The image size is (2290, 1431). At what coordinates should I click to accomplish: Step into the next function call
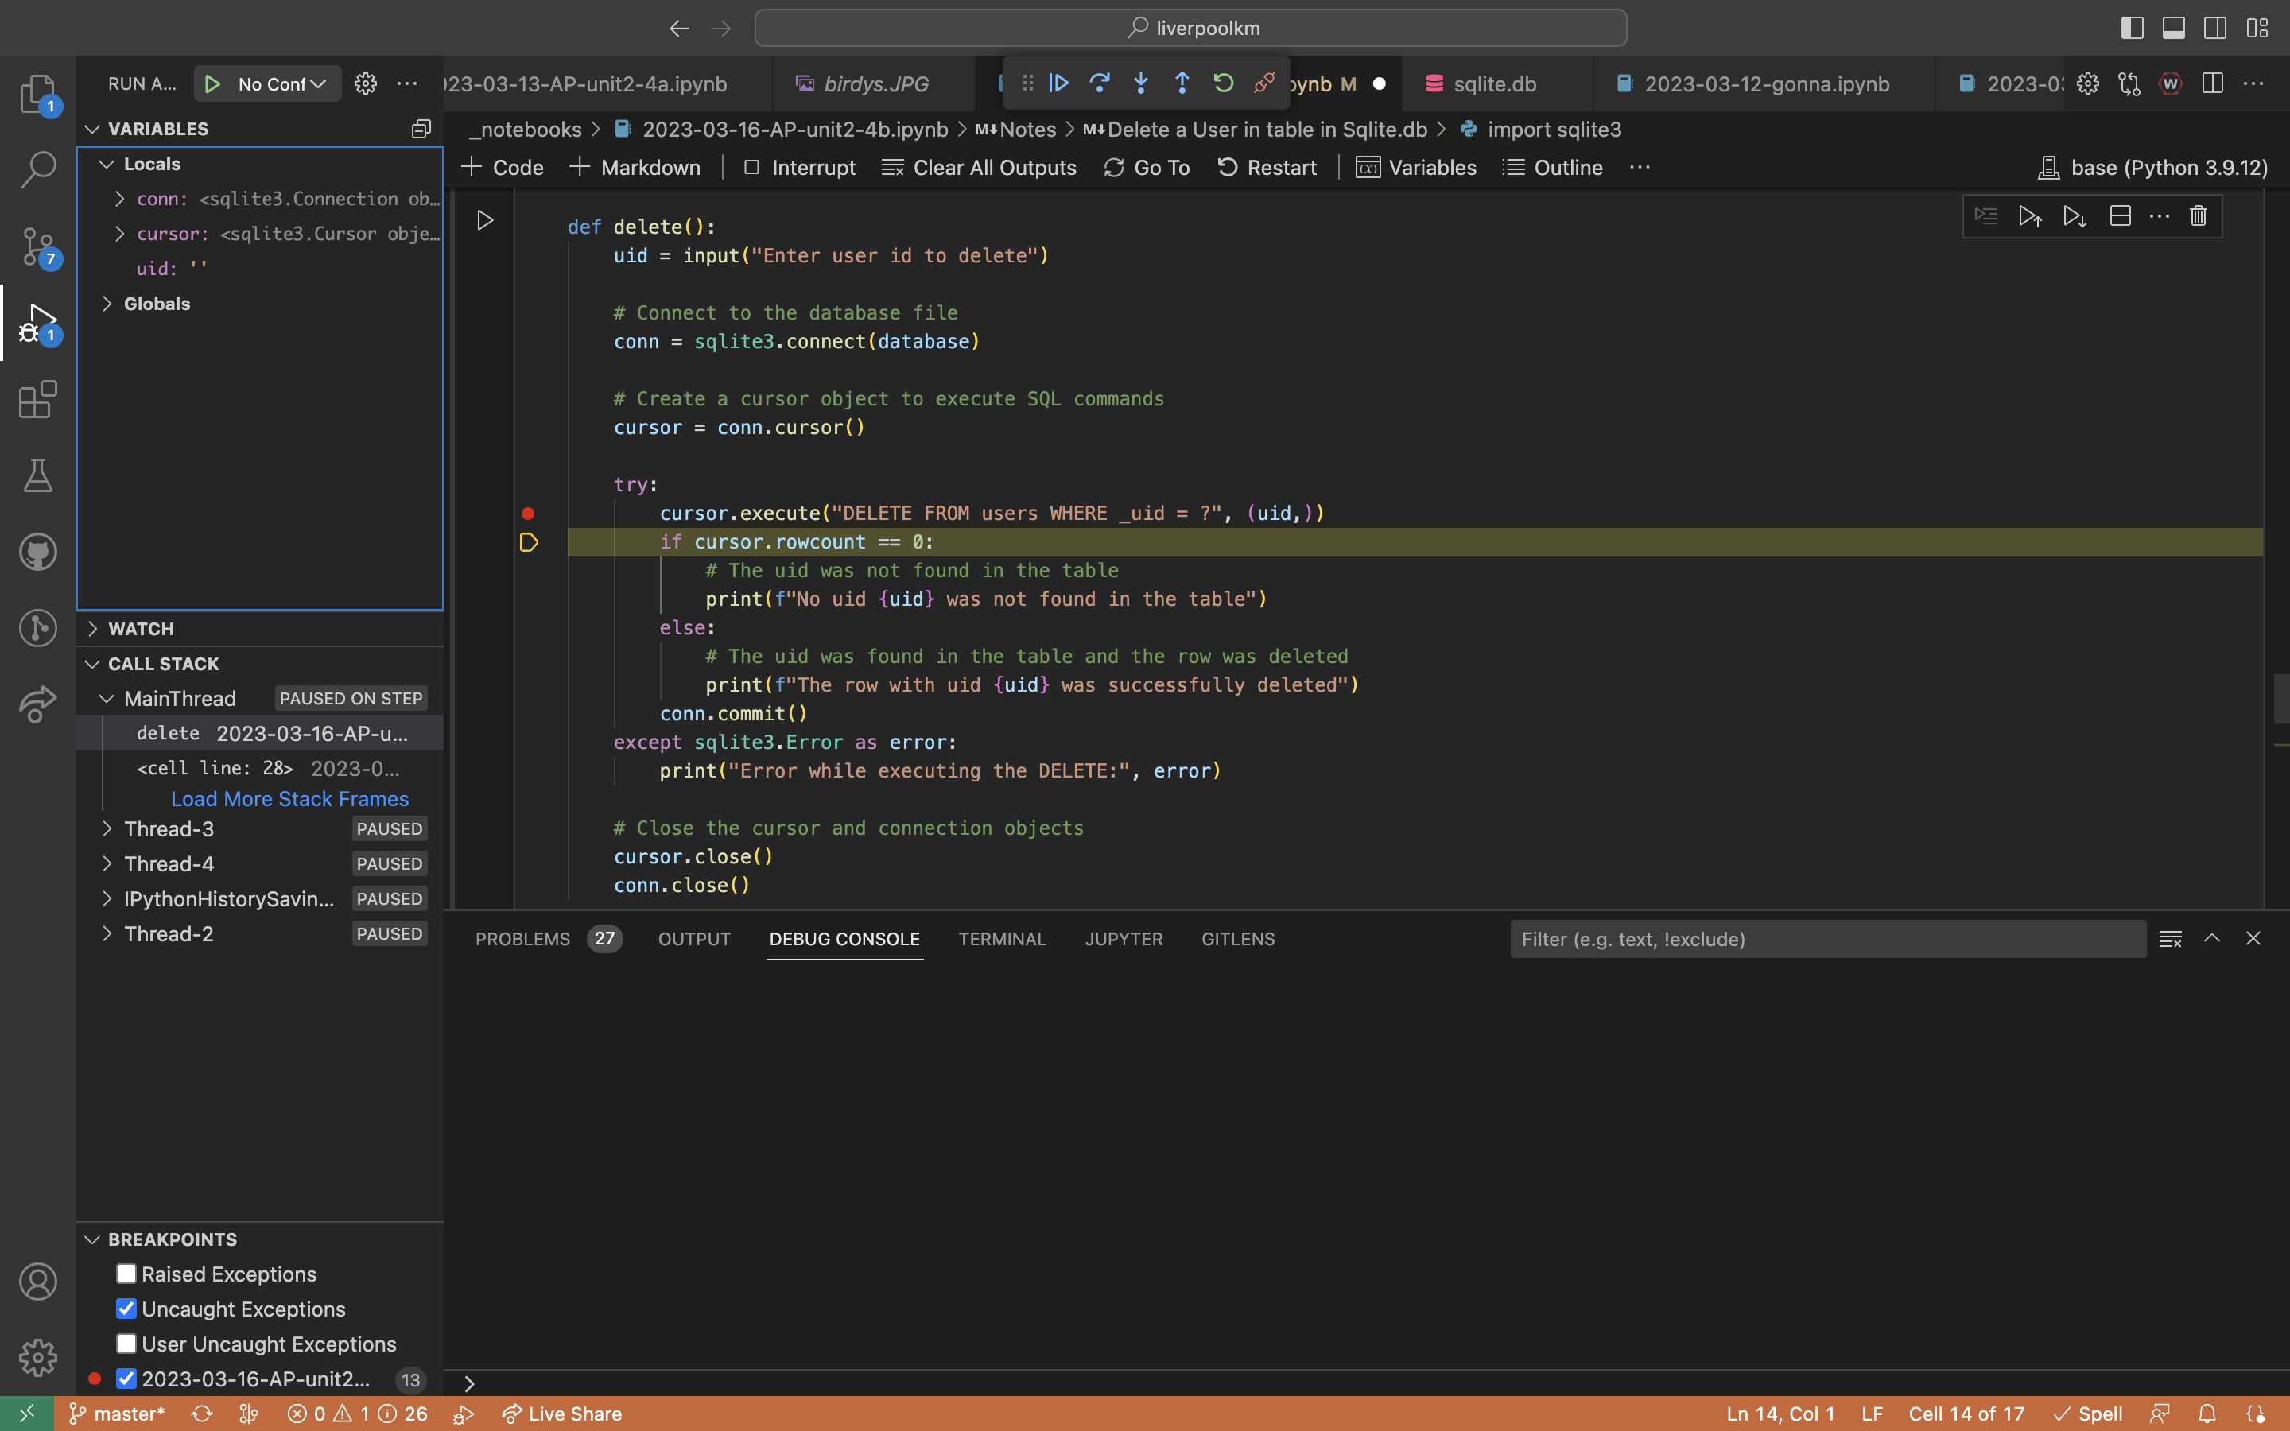click(1140, 83)
